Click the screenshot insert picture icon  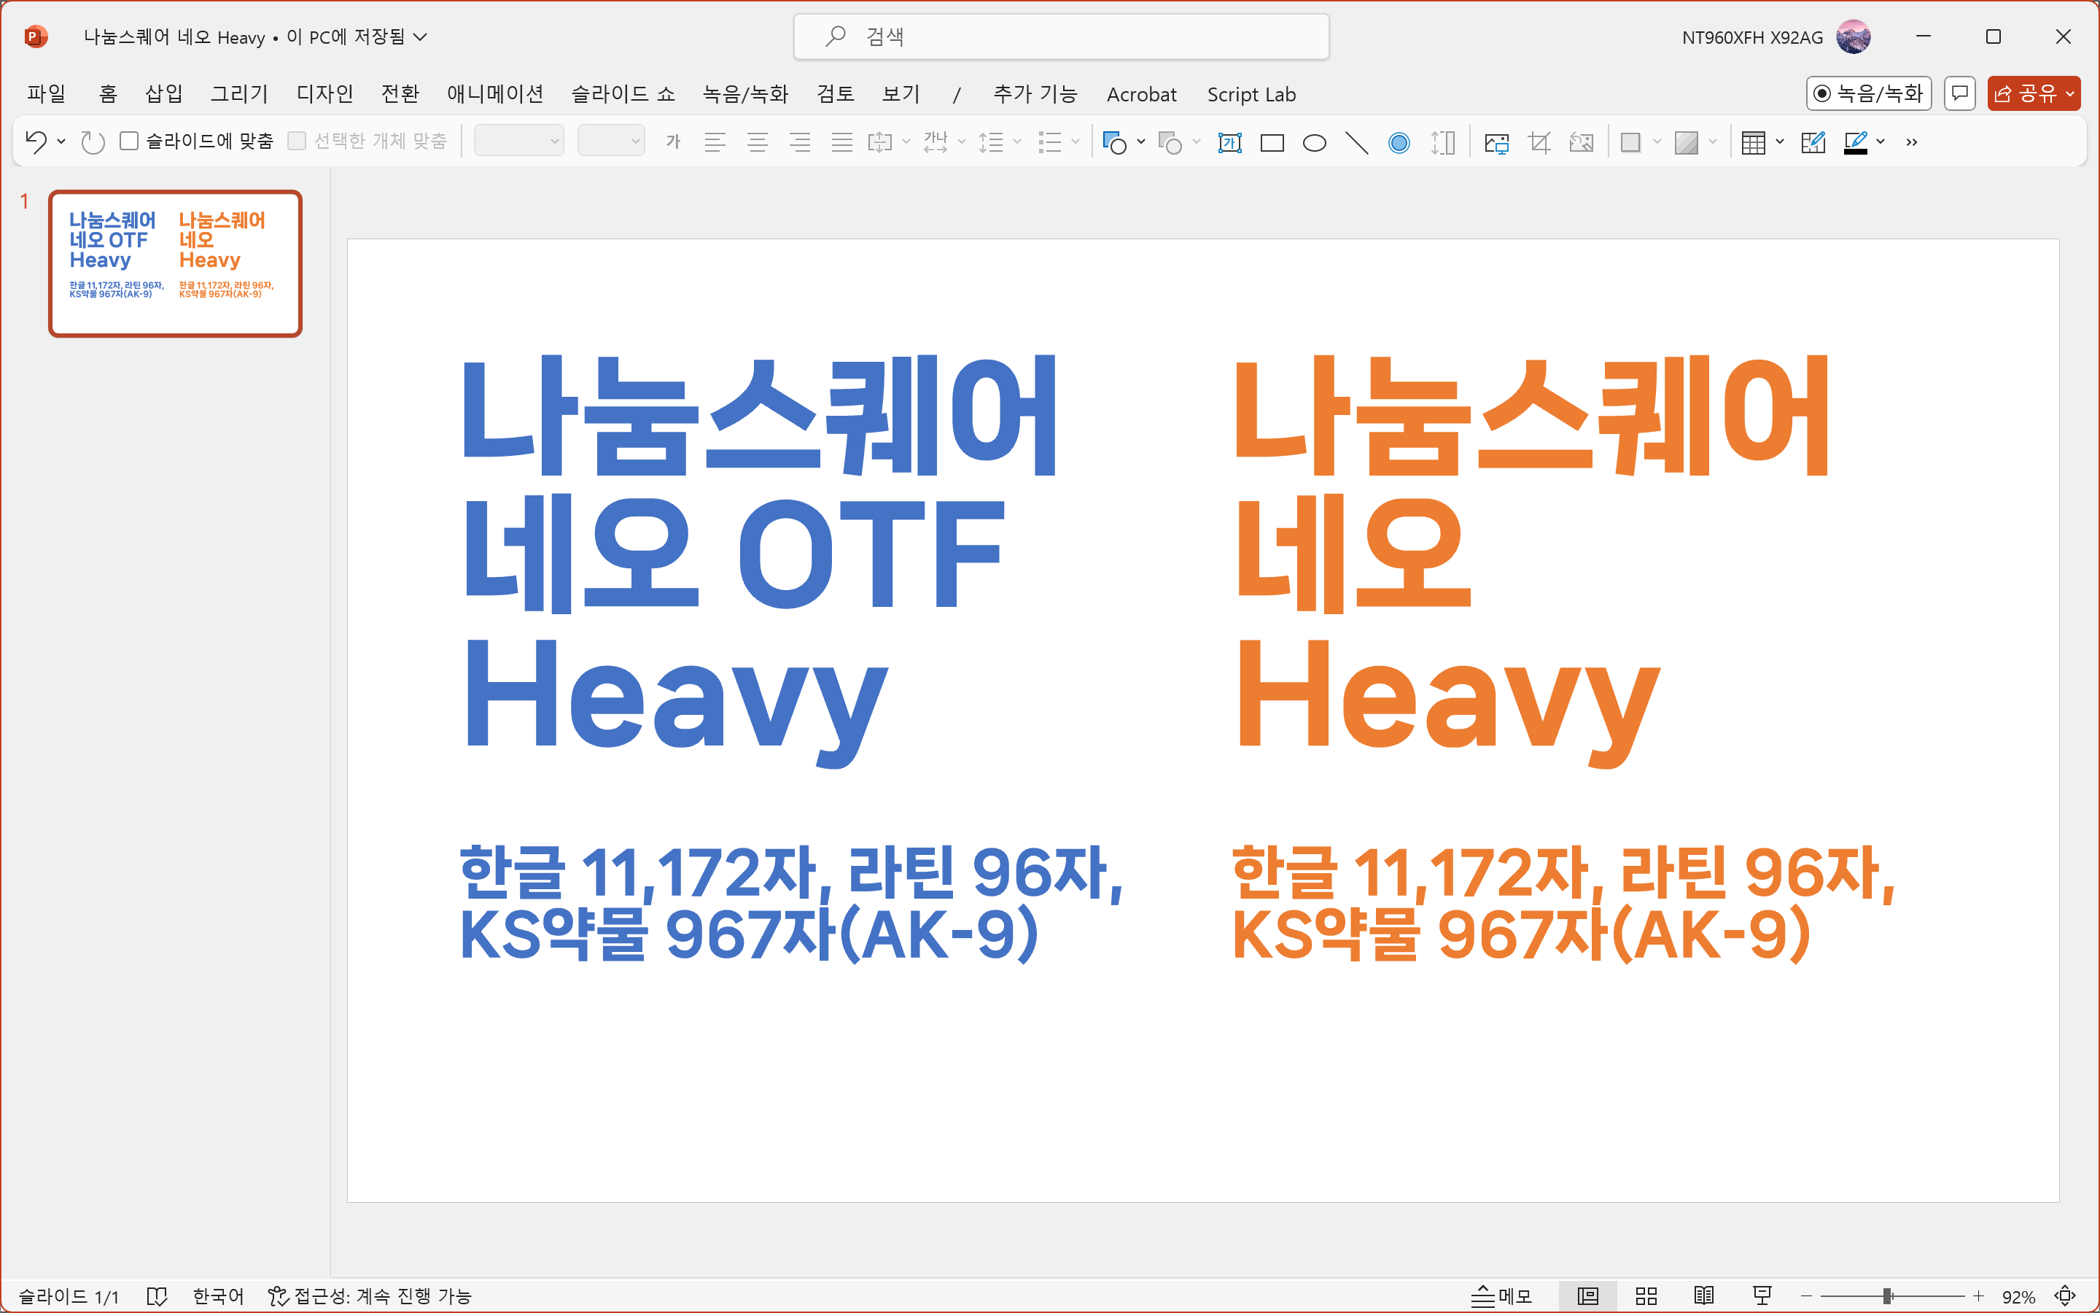pos(1497,142)
